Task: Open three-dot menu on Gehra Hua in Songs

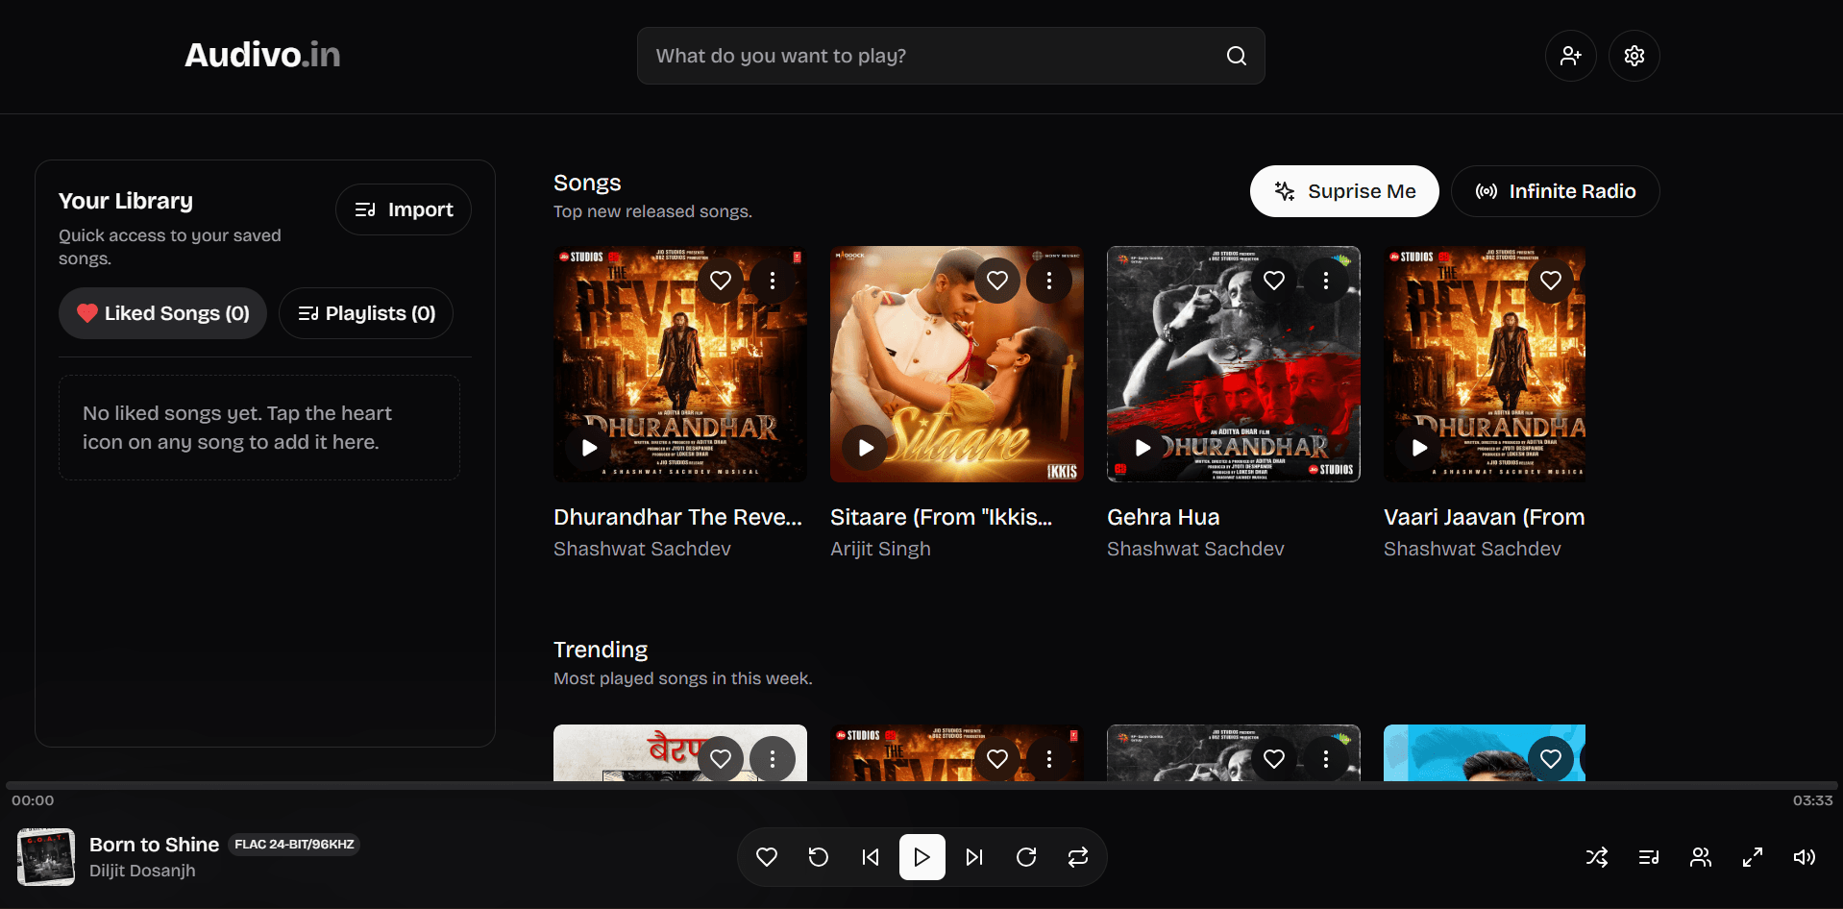Action: point(1326,281)
